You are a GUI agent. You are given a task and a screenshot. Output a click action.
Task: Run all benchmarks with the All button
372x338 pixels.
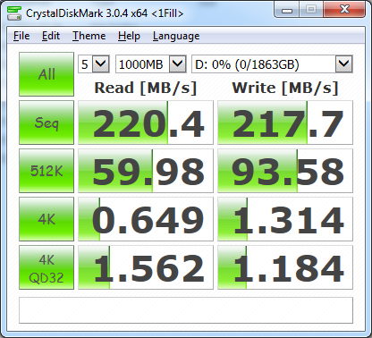pos(46,74)
